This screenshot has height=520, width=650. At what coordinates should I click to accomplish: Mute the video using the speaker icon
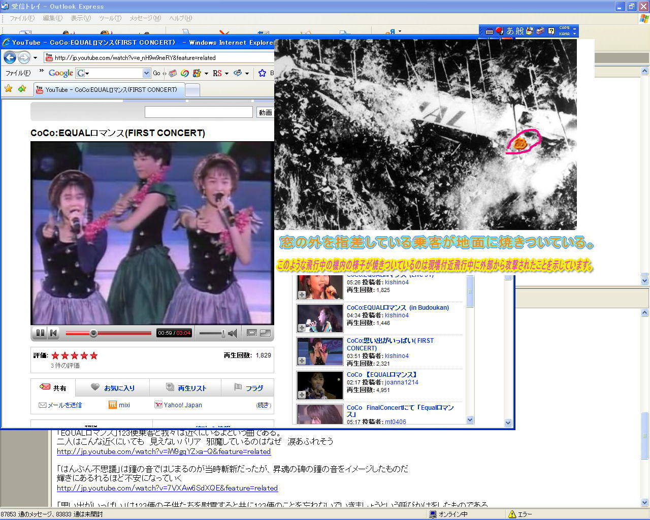tap(233, 333)
